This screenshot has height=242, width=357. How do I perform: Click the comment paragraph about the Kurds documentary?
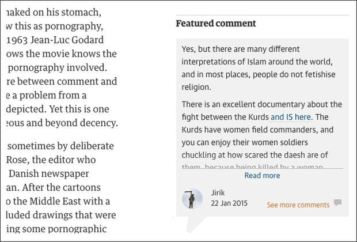point(262,130)
